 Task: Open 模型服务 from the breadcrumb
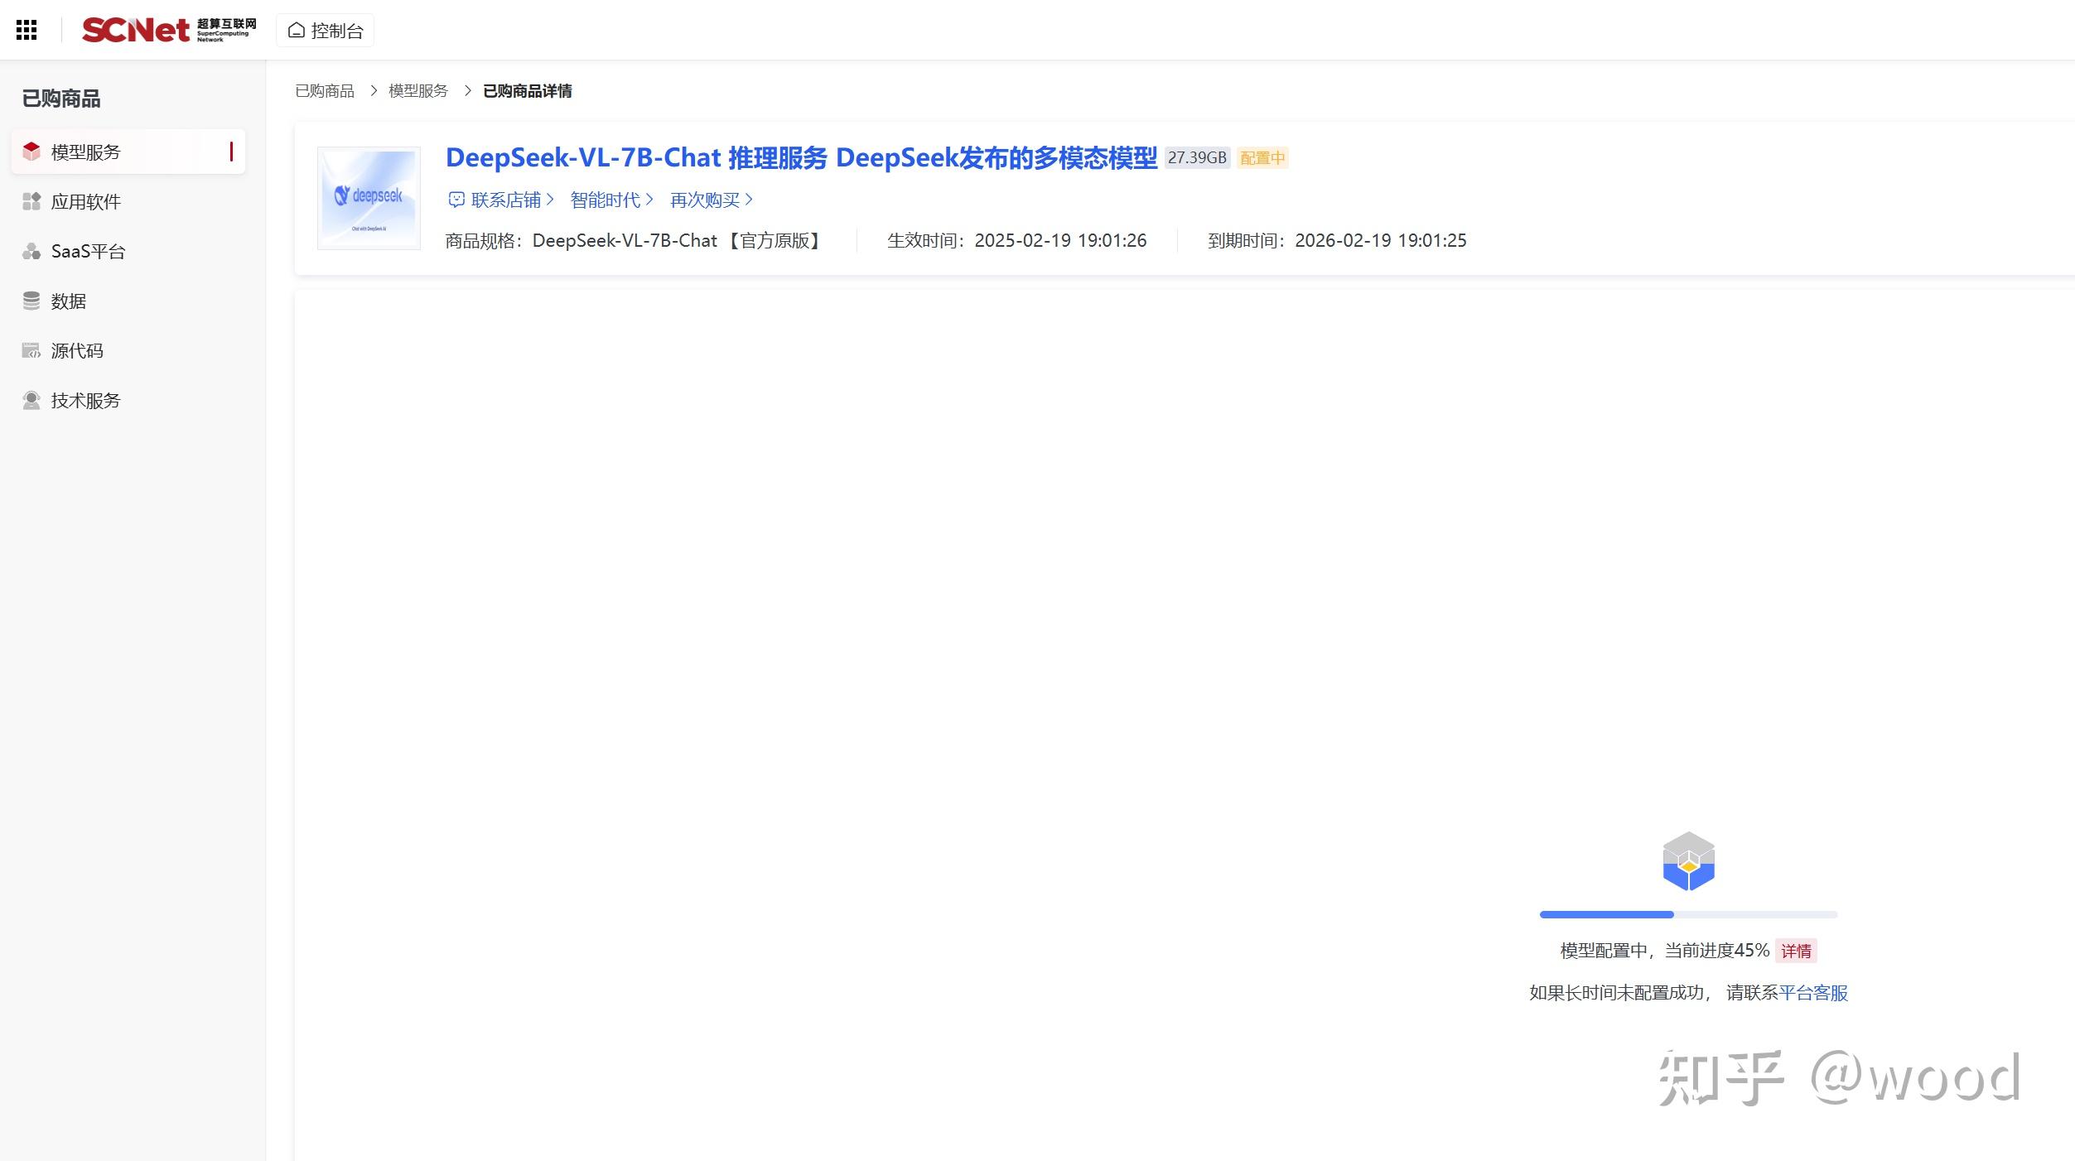[x=416, y=90]
